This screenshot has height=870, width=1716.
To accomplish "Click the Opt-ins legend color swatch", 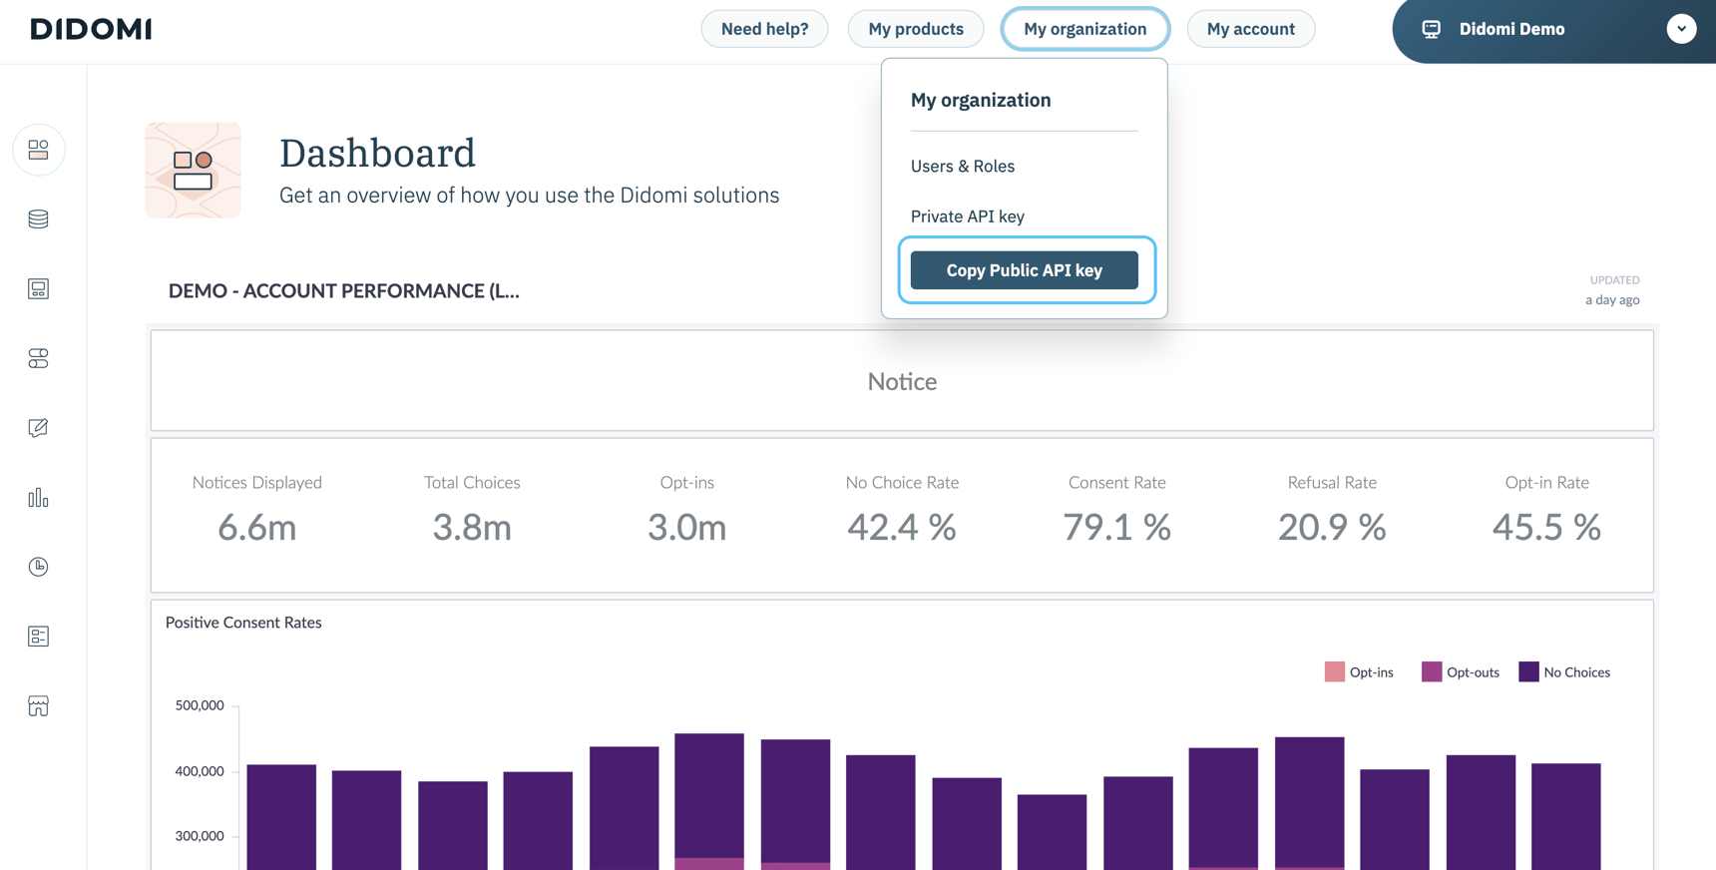I will (x=1335, y=672).
